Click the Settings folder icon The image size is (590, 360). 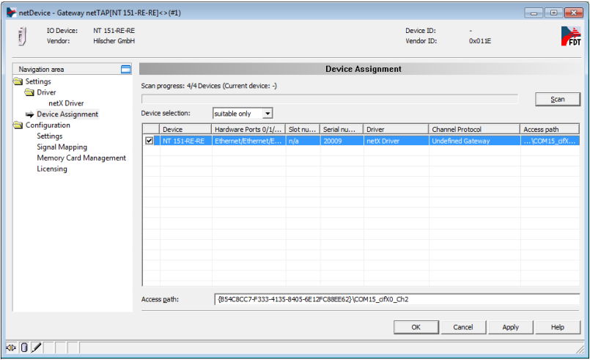(x=18, y=81)
